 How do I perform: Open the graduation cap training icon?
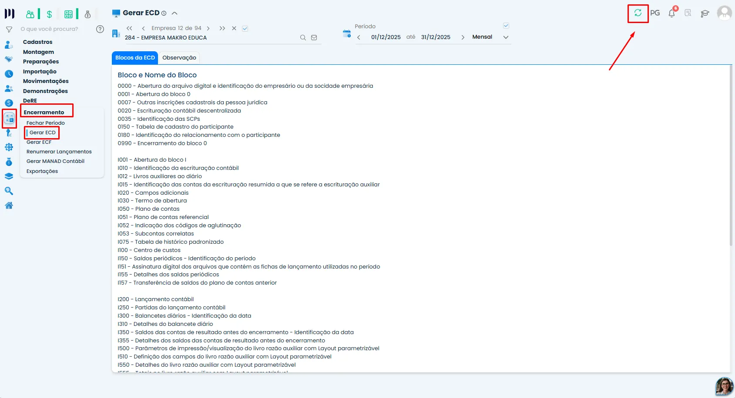point(705,13)
